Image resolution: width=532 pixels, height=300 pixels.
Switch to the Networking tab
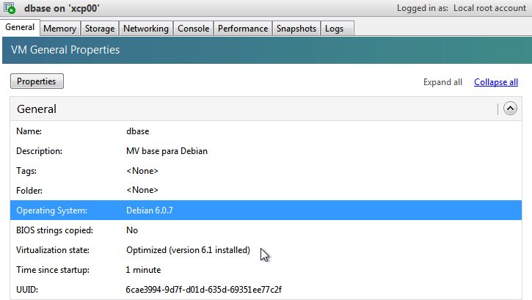click(x=146, y=29)
